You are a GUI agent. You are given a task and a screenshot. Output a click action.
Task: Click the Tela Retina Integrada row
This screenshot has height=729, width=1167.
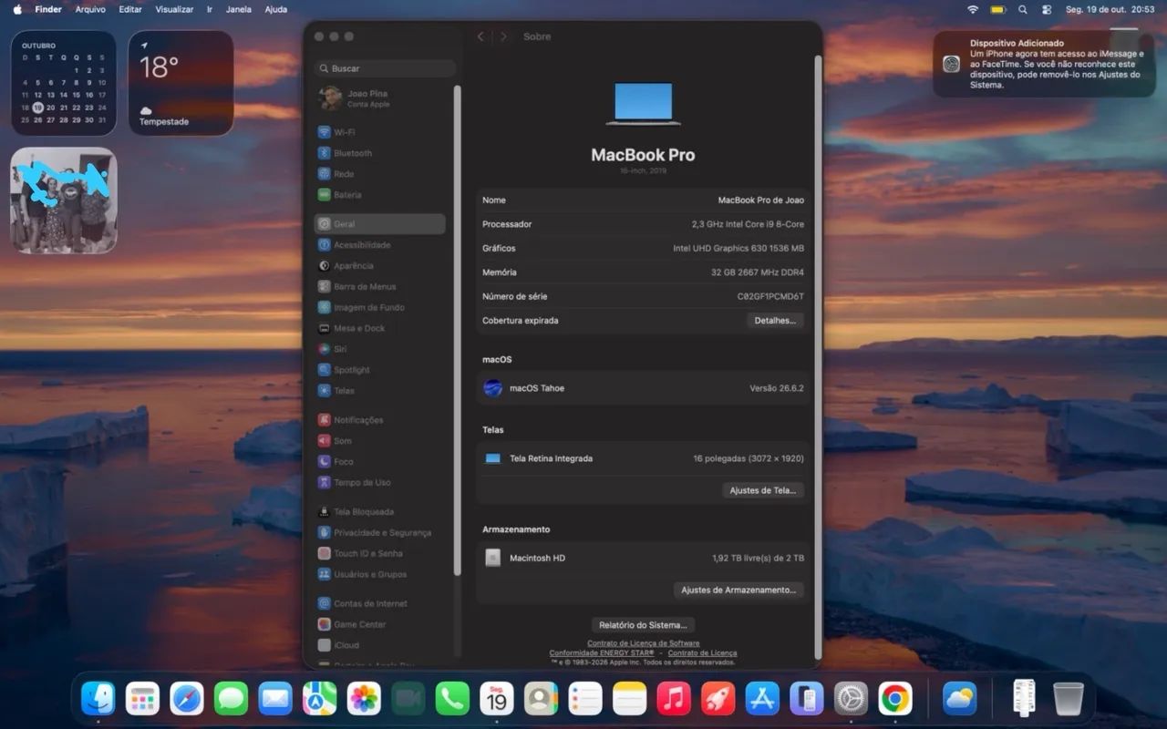(643, 458)
